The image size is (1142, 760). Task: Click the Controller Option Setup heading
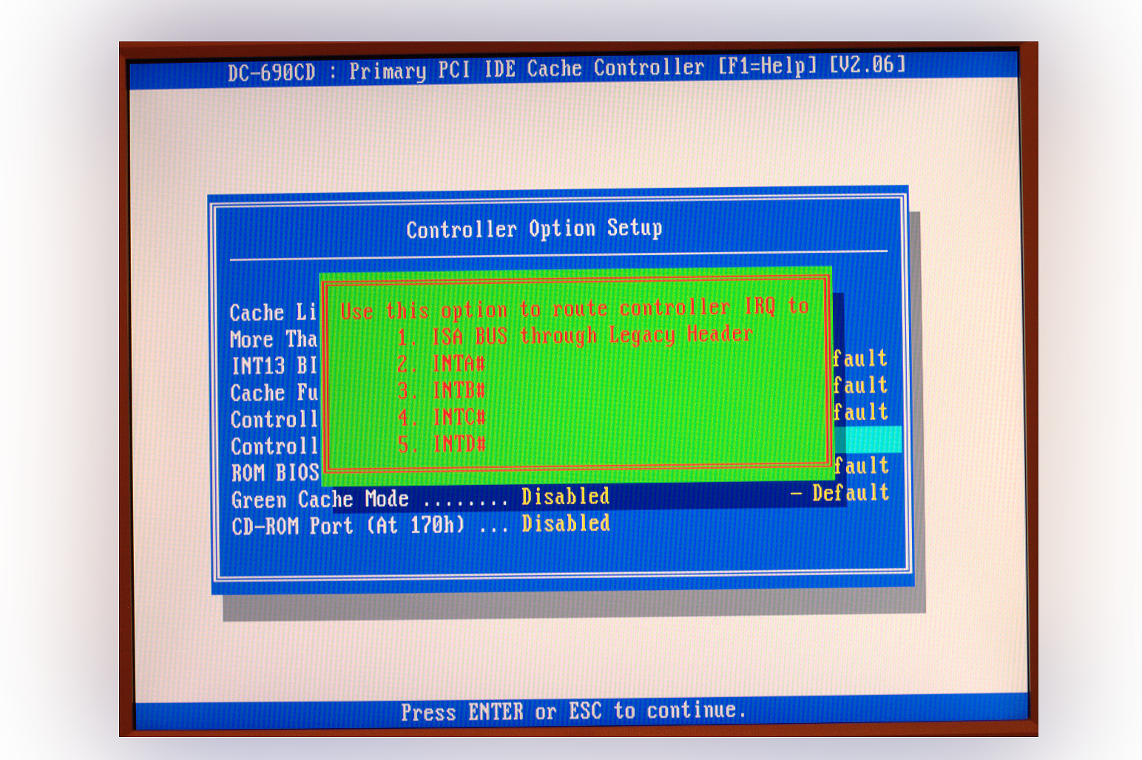coord(534,229)
